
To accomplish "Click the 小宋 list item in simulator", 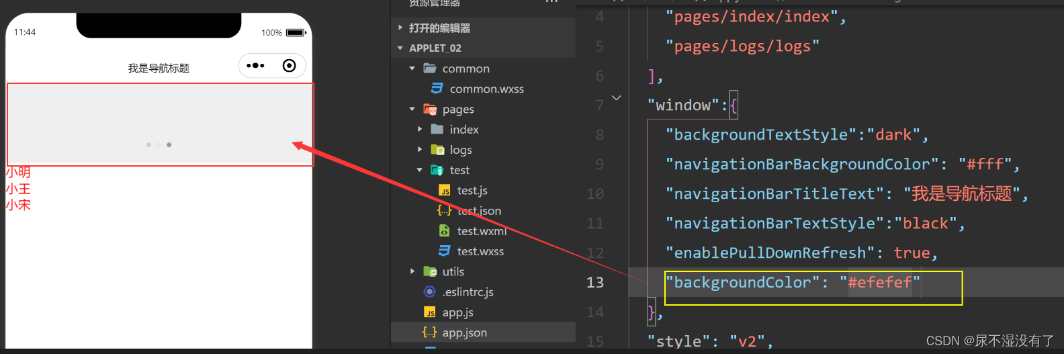I will 18,205.
